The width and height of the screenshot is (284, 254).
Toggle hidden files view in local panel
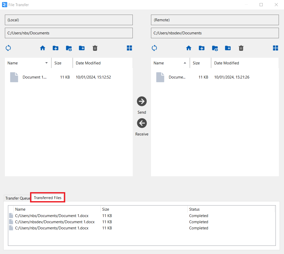69,48
